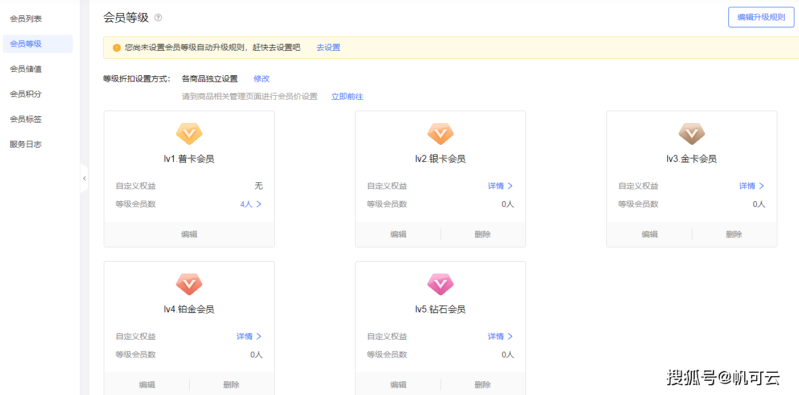Open the 会员等级 help question mark icon
The width and height of the screenshot is (799, 395).
pyautogui.click(x=158, y=18)
